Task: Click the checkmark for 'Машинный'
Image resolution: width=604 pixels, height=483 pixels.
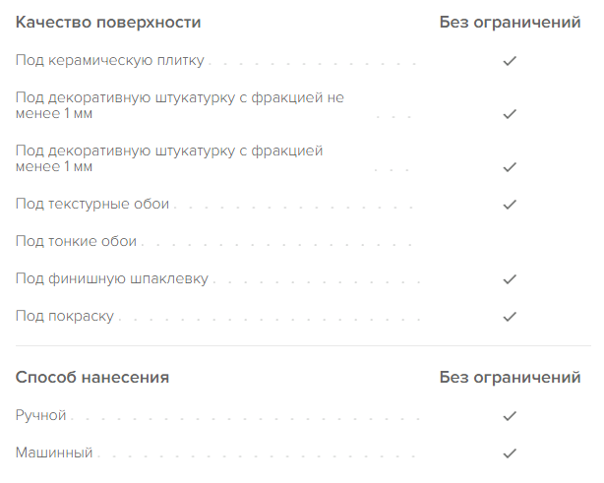Action: 510,453
